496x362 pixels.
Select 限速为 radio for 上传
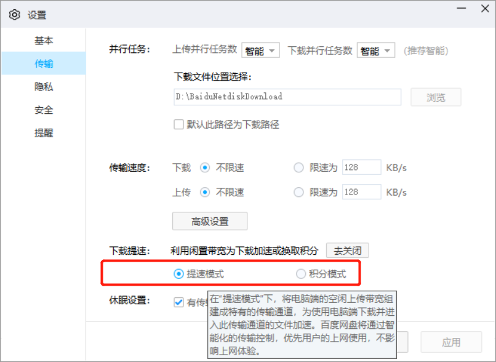[298, 192]
